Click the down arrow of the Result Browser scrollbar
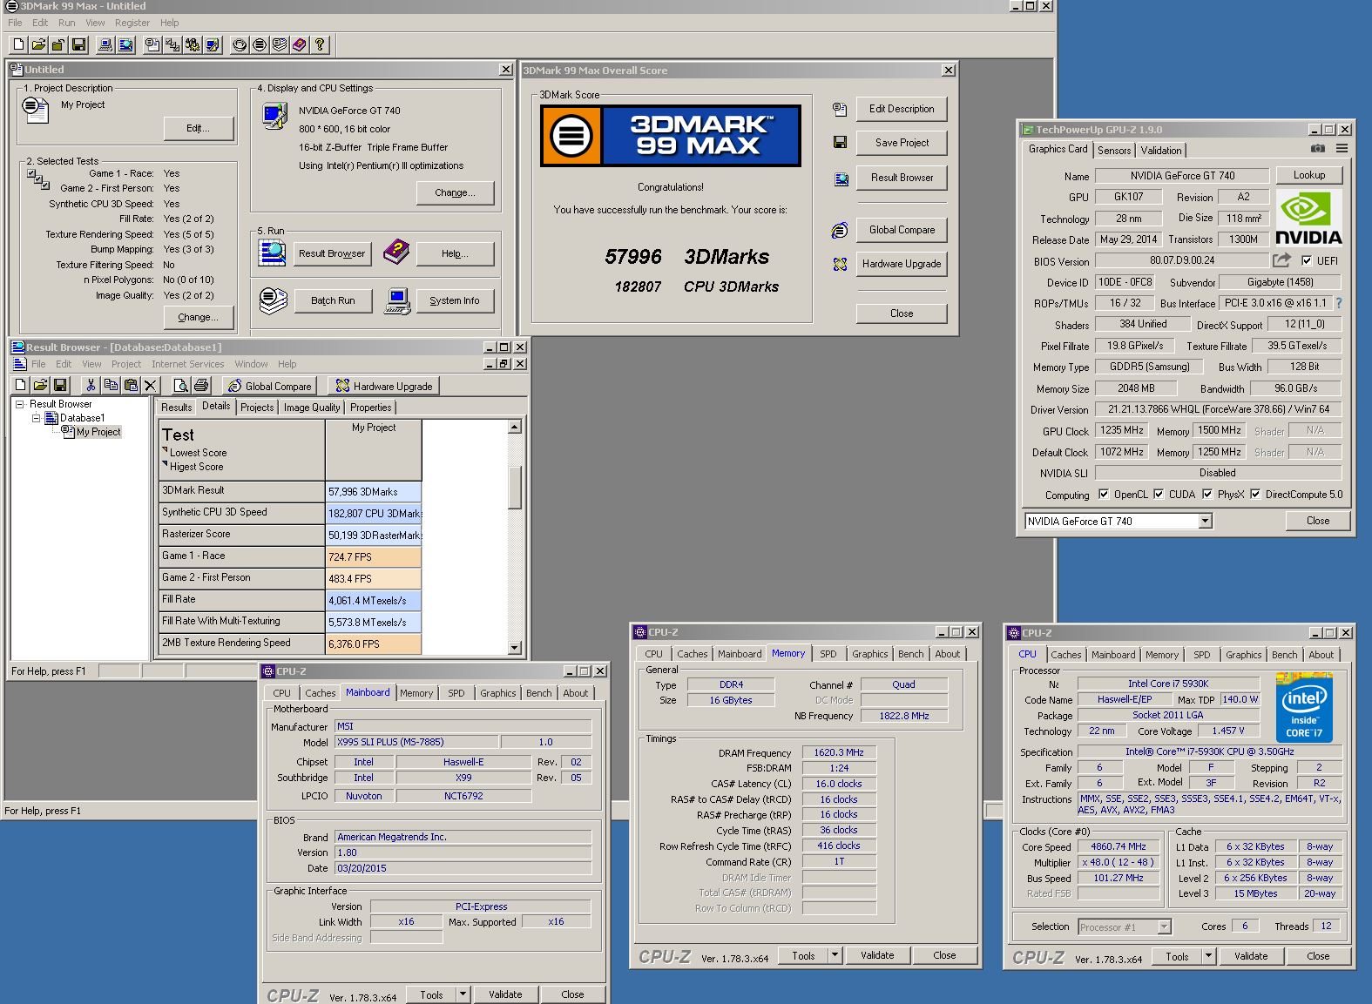 click(x=514, y=647)
